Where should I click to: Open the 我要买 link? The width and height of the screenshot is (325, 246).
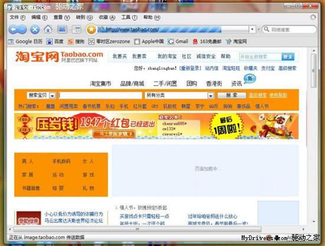click(119, 56)
